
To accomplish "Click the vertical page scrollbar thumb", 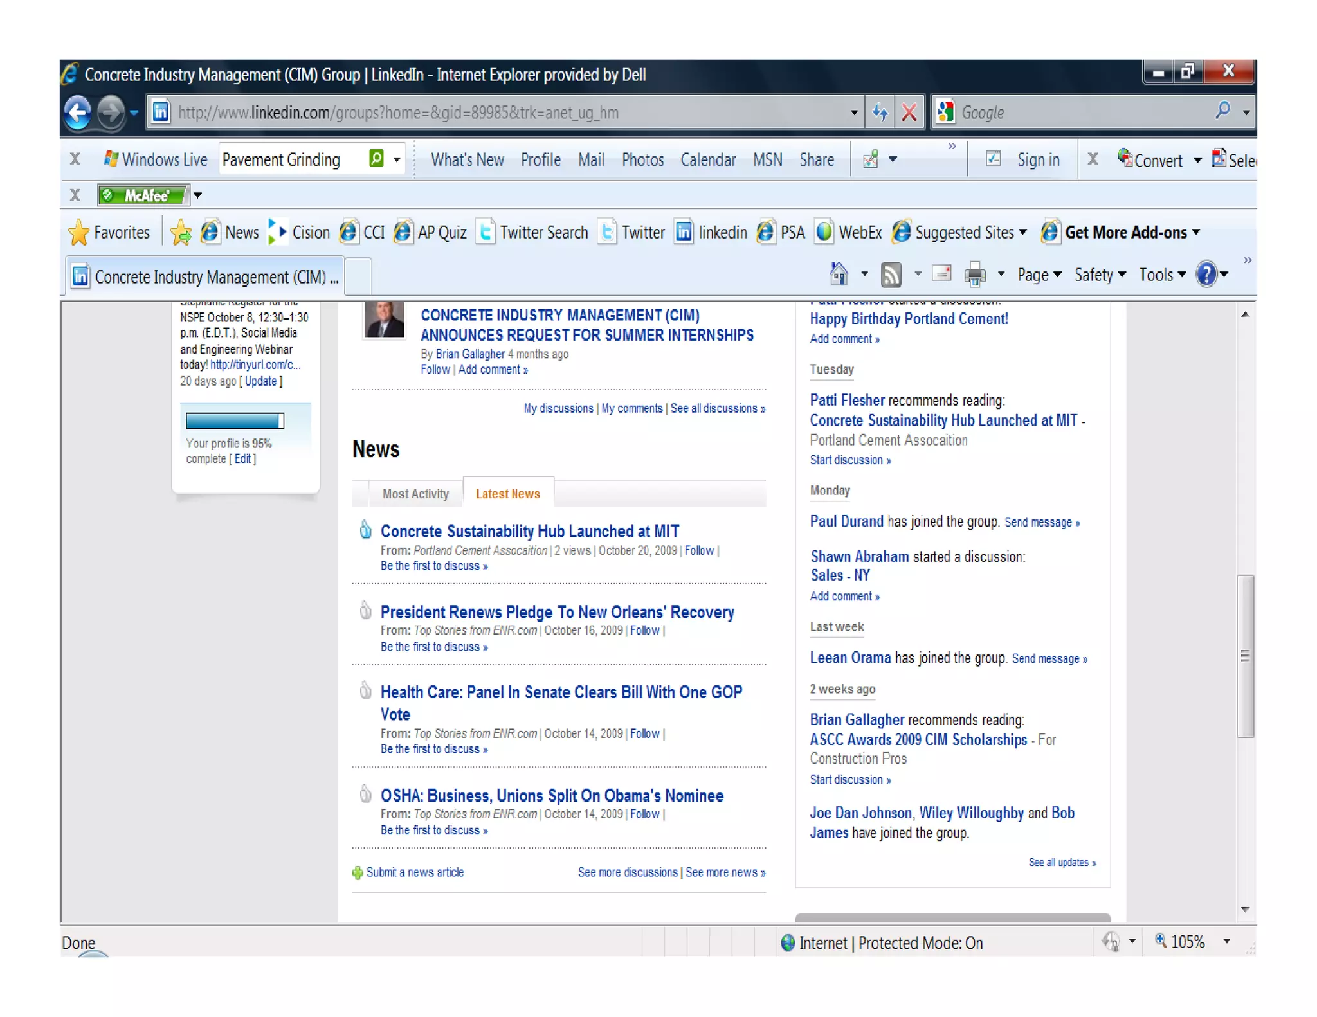I will pyautogui.click(x=1245, y=656).
